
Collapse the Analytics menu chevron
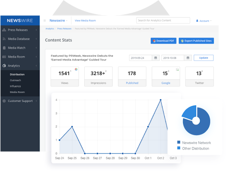click(36, 66)
